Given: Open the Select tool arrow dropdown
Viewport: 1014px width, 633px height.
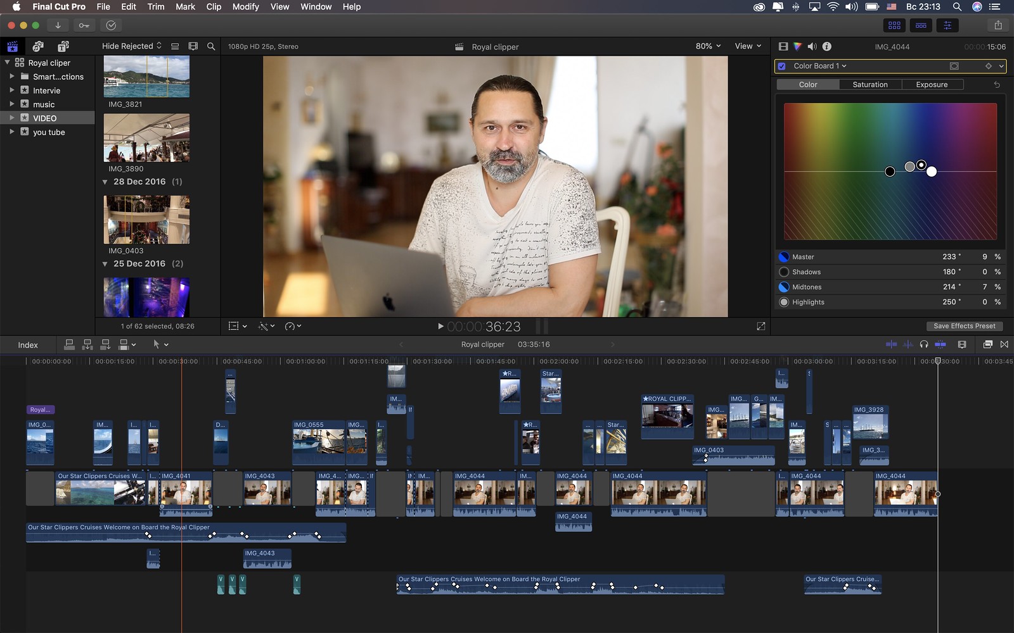Looking at the screenshot, I should click(x=160, y=344).
